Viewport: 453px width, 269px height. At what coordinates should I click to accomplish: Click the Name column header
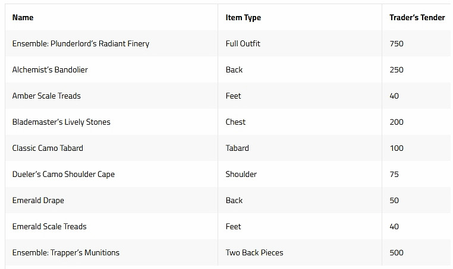click(x=23, y=18)
